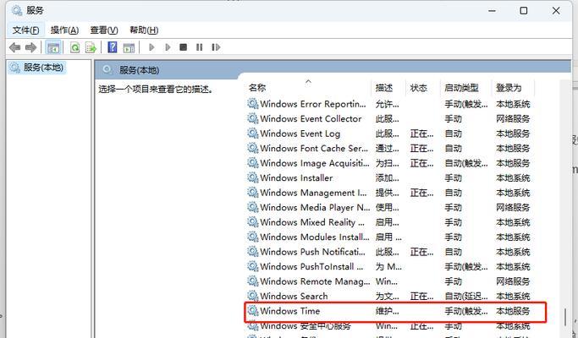This screenshot has height=338, width=578.
Task: Click the gear icon beside Windows Time
Action: [252, 311]
